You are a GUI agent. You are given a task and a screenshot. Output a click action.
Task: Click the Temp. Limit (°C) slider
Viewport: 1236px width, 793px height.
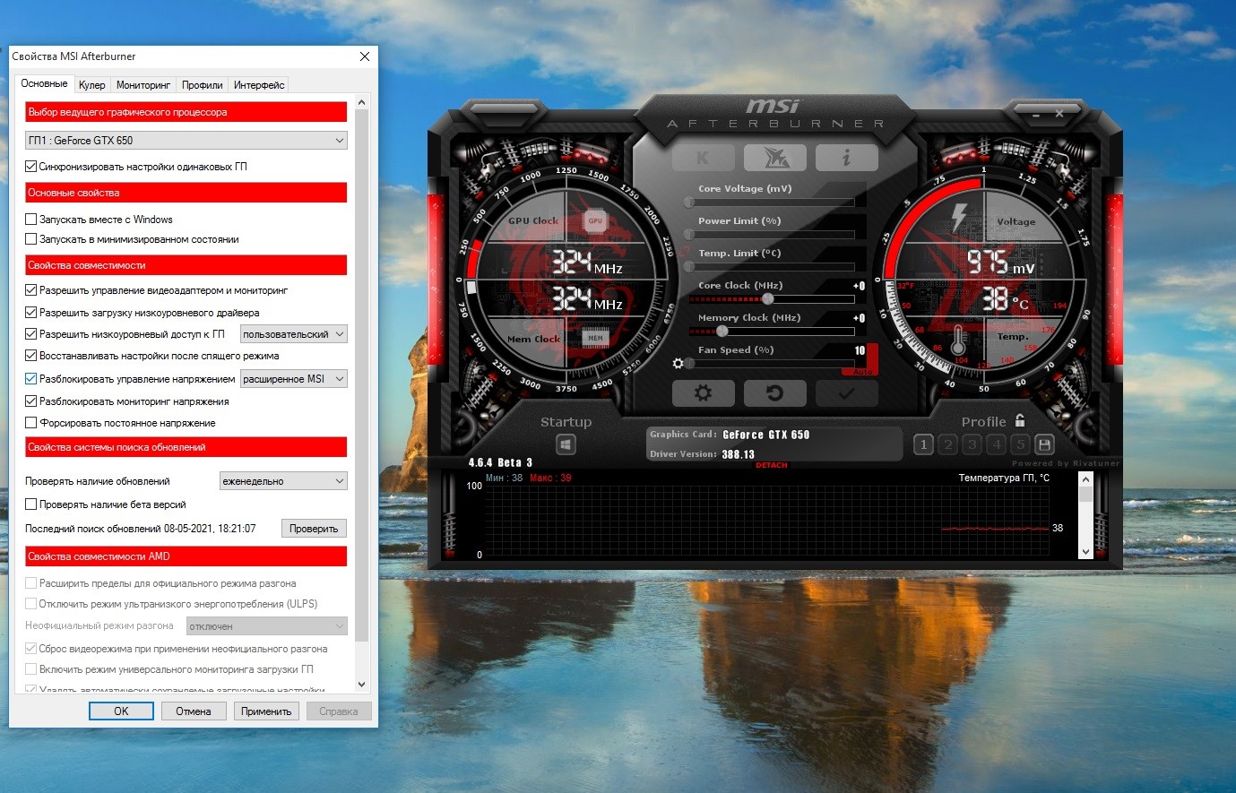(772, 266)
